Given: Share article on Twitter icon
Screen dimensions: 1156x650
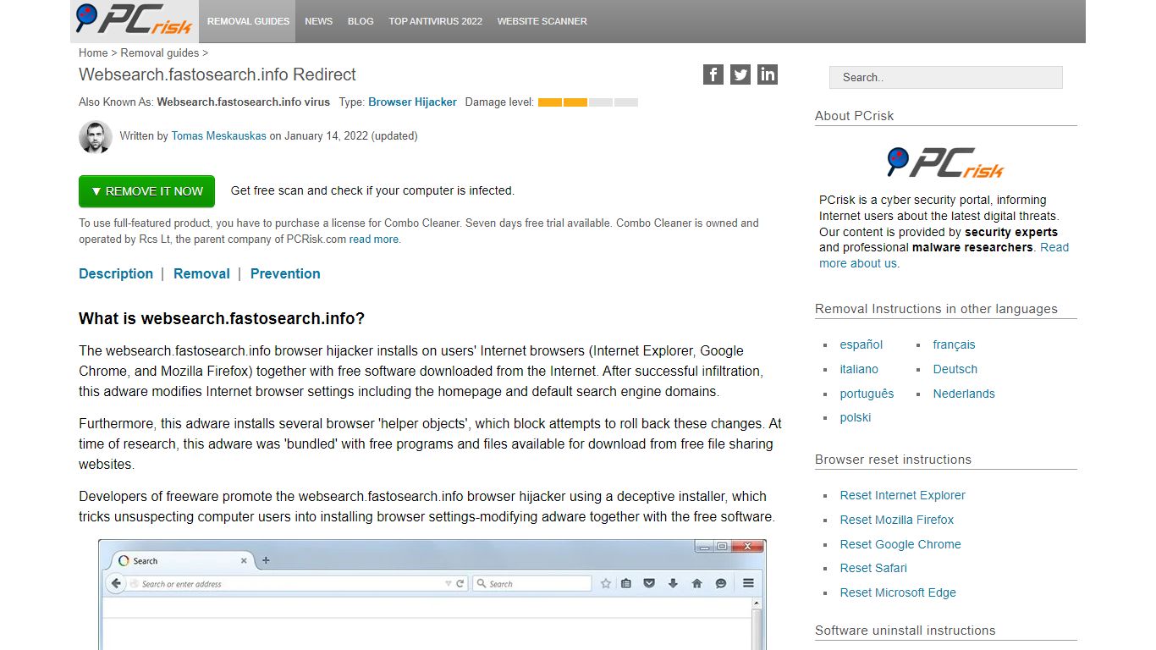Looking at the screenshot, I should (x=740, y=74).
